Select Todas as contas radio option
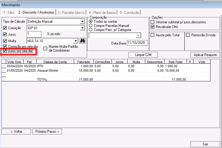This screenshot has height=148, width=222. pos(91,21)
